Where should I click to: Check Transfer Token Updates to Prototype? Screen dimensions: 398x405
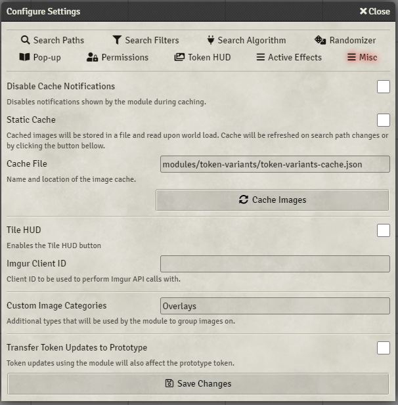[x=384, y=348]
